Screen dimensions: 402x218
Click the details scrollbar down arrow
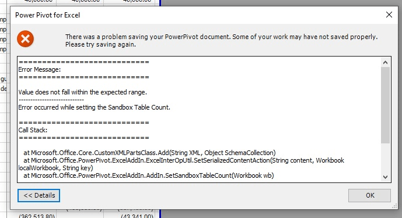tap(385, 177)
